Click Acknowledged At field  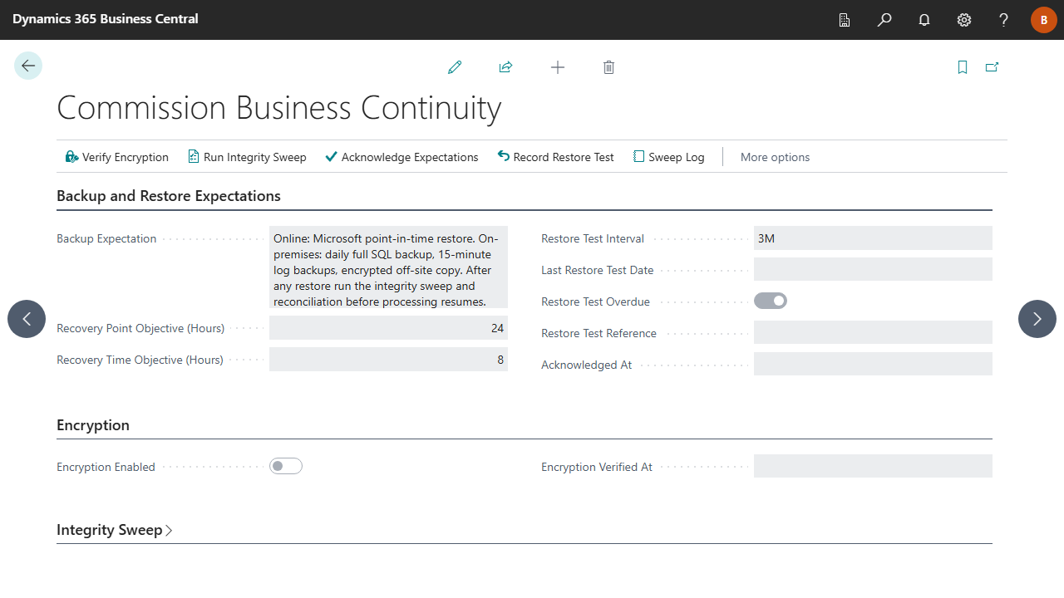point(873,365)
